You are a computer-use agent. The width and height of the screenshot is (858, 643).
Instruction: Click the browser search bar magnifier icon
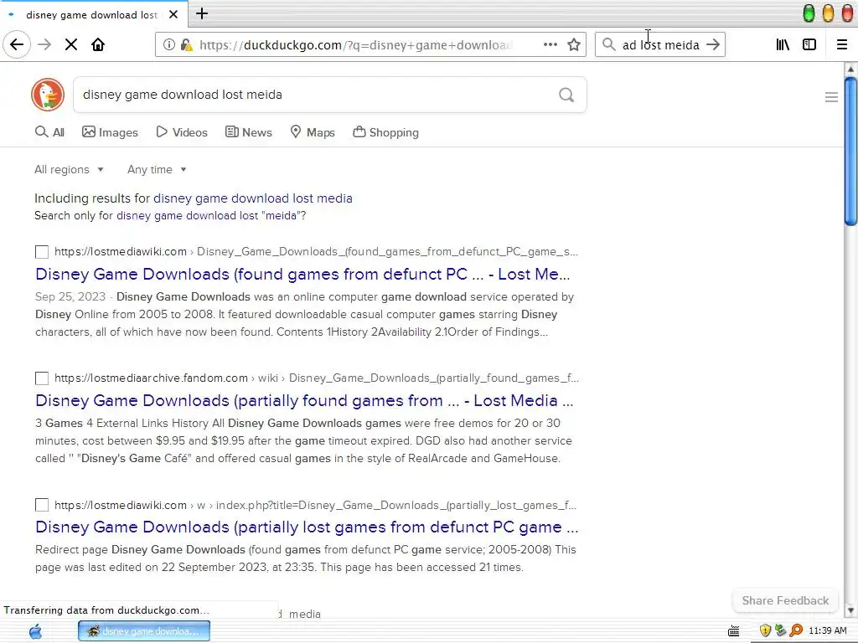click(x=608, y=44)
